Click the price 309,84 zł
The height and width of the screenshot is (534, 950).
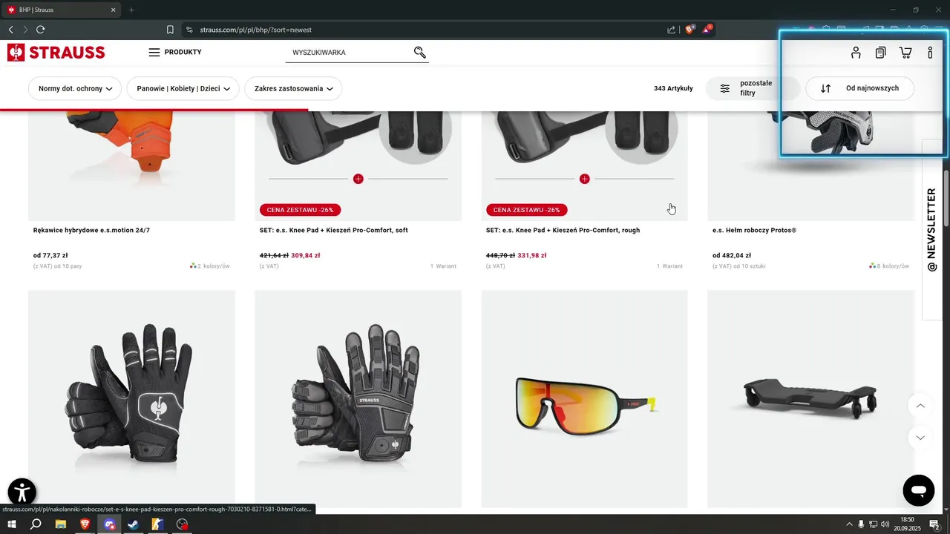pyautogui.click(x=306, y=255)
